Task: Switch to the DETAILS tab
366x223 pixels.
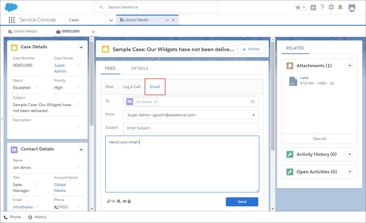Action: [140, 68]
